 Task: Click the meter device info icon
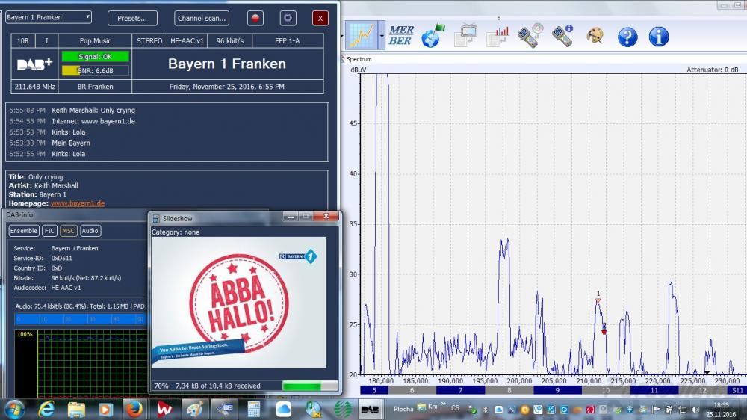click(562, 36)
